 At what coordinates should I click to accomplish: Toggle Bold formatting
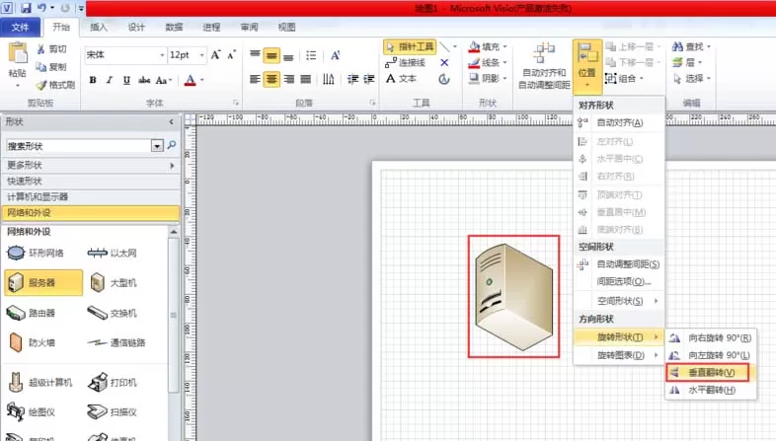93,80
